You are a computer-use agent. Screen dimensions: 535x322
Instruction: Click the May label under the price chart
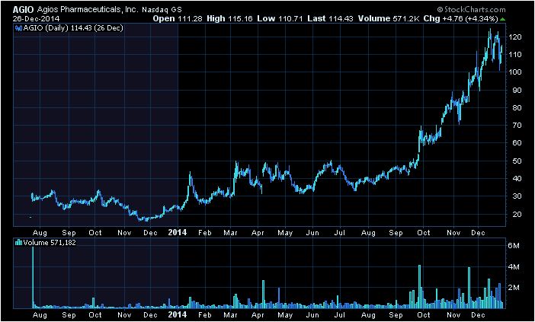(x=285, y=233)
